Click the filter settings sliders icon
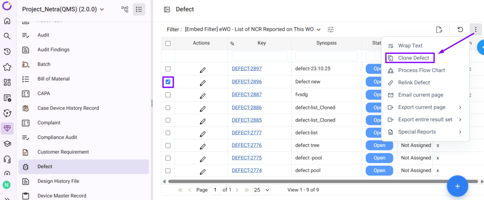484x200 pixels. tap(331, 29)
